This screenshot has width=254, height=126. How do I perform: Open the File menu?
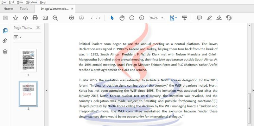tap(3, 2)
